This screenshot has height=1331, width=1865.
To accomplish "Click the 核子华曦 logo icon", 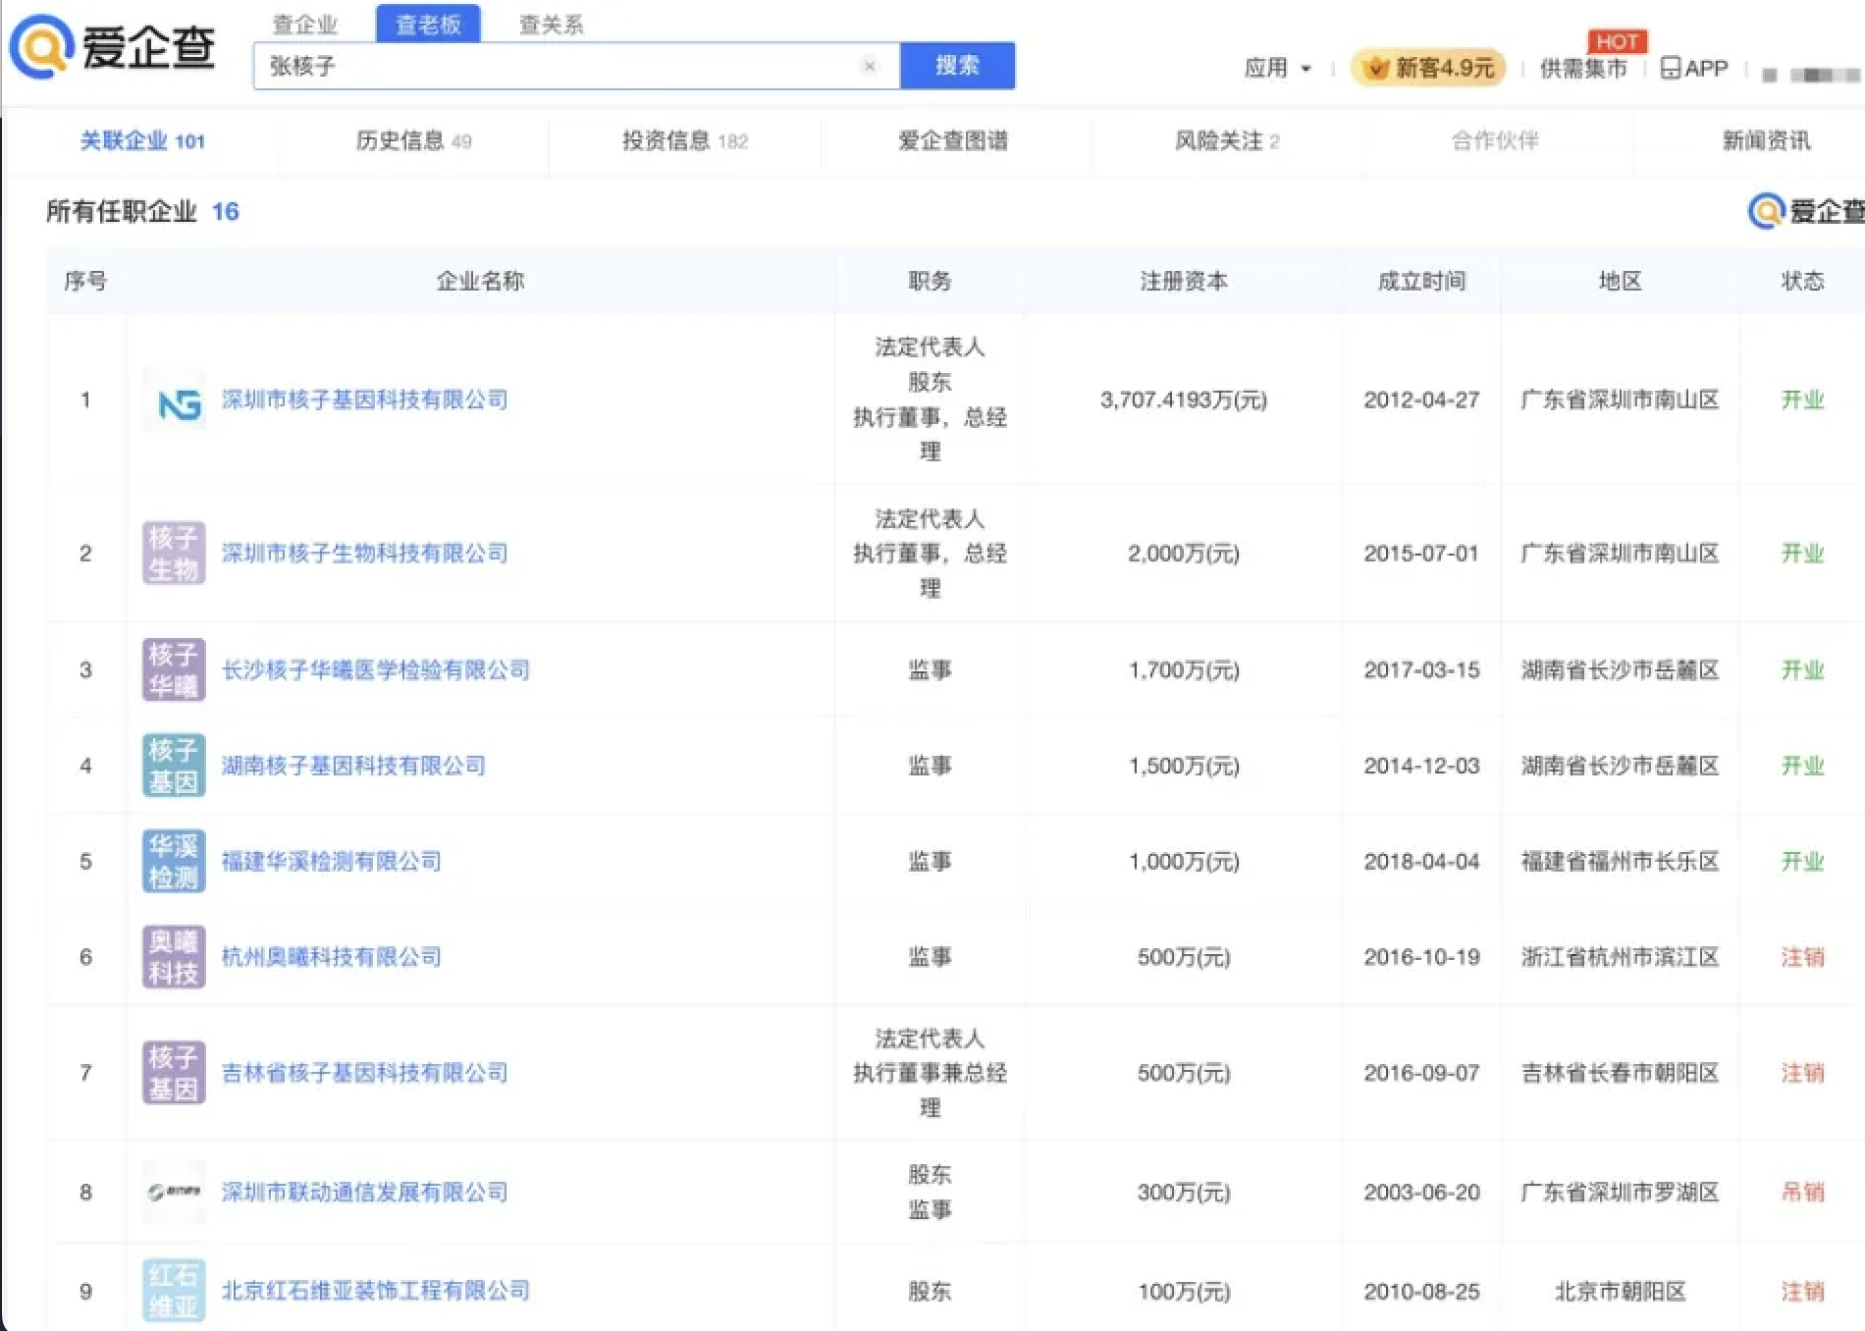I will (175, 669).
